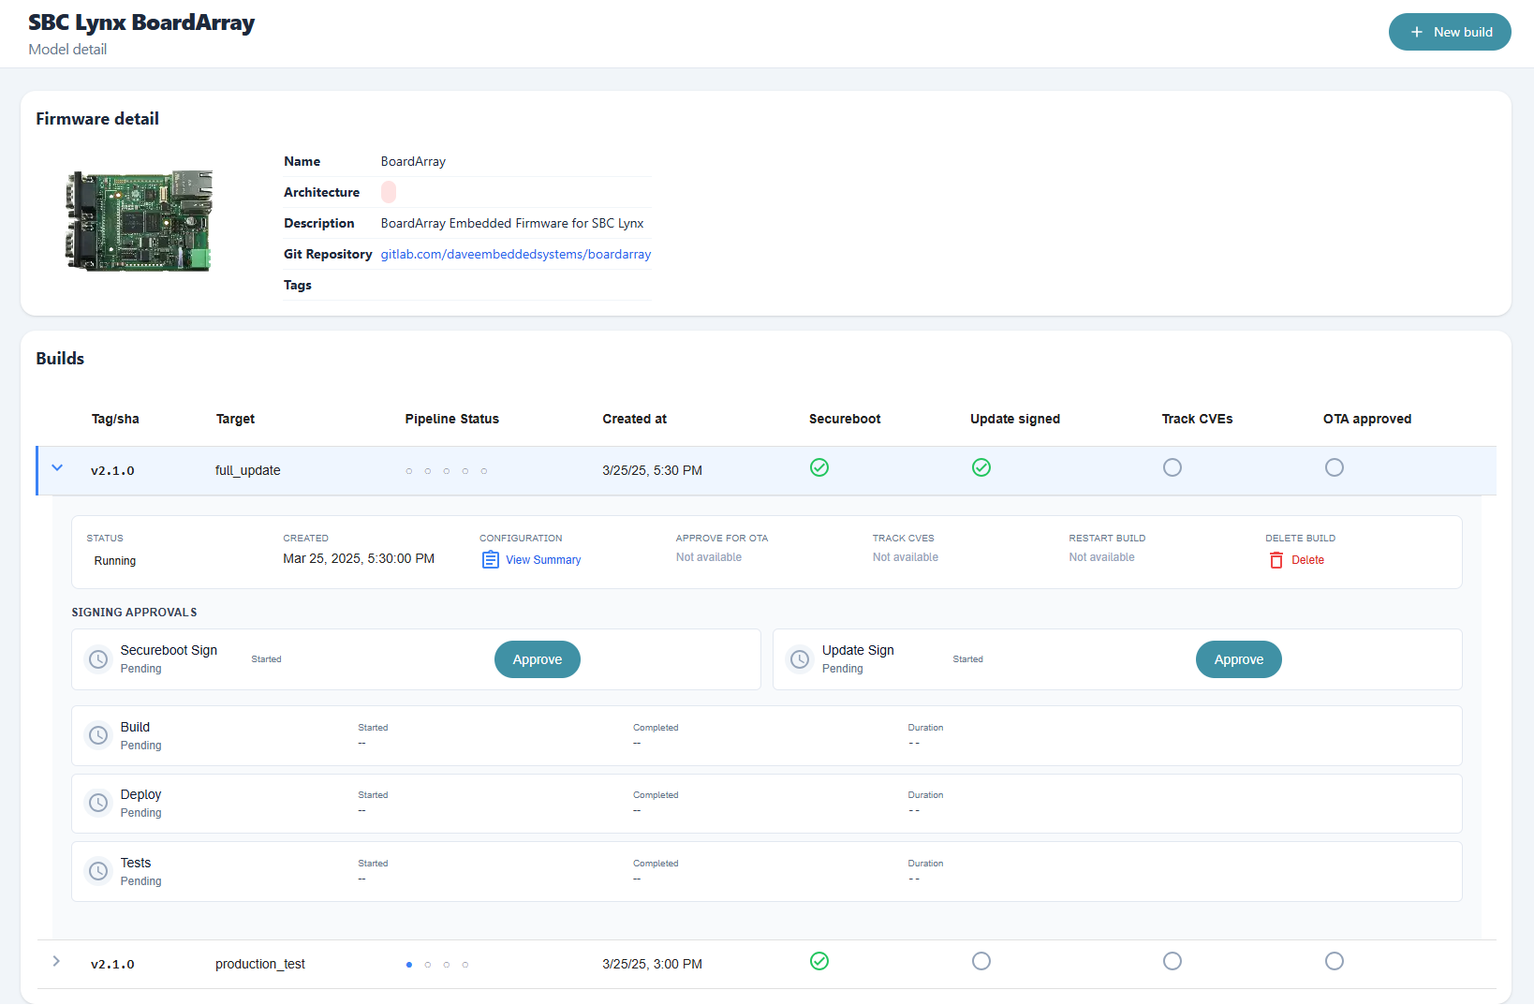Toggle Update signed circle for production_test build
The width and height of the screenshot is (1534, 1005).
(x=981, y=961)
